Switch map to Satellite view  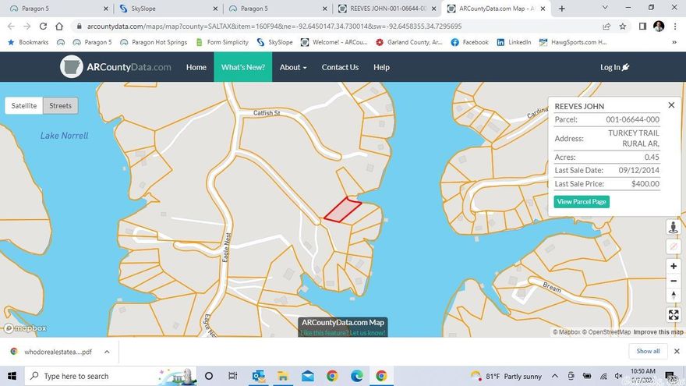coord(24,105)
